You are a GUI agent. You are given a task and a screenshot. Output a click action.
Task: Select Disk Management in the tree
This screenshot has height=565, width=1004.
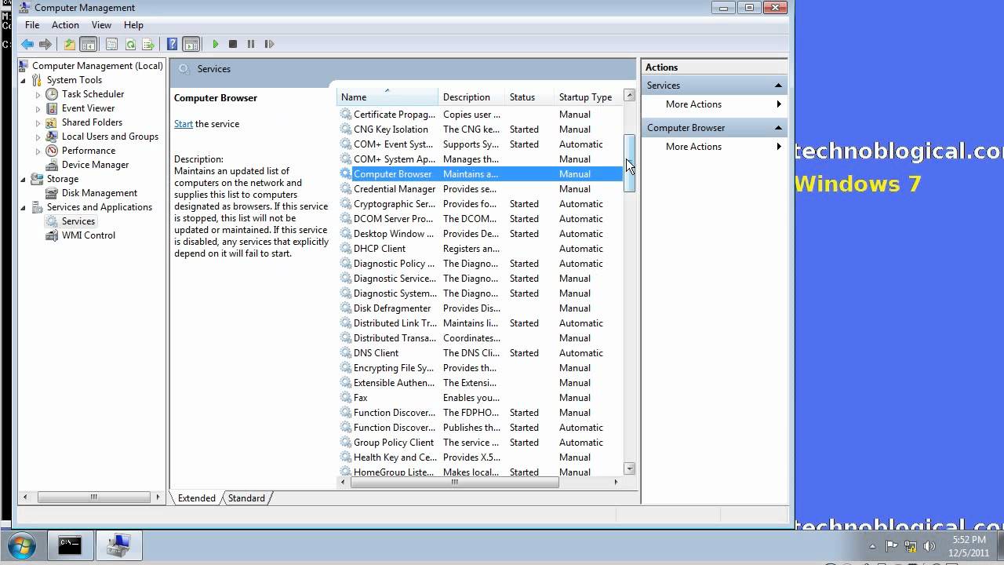100,193
